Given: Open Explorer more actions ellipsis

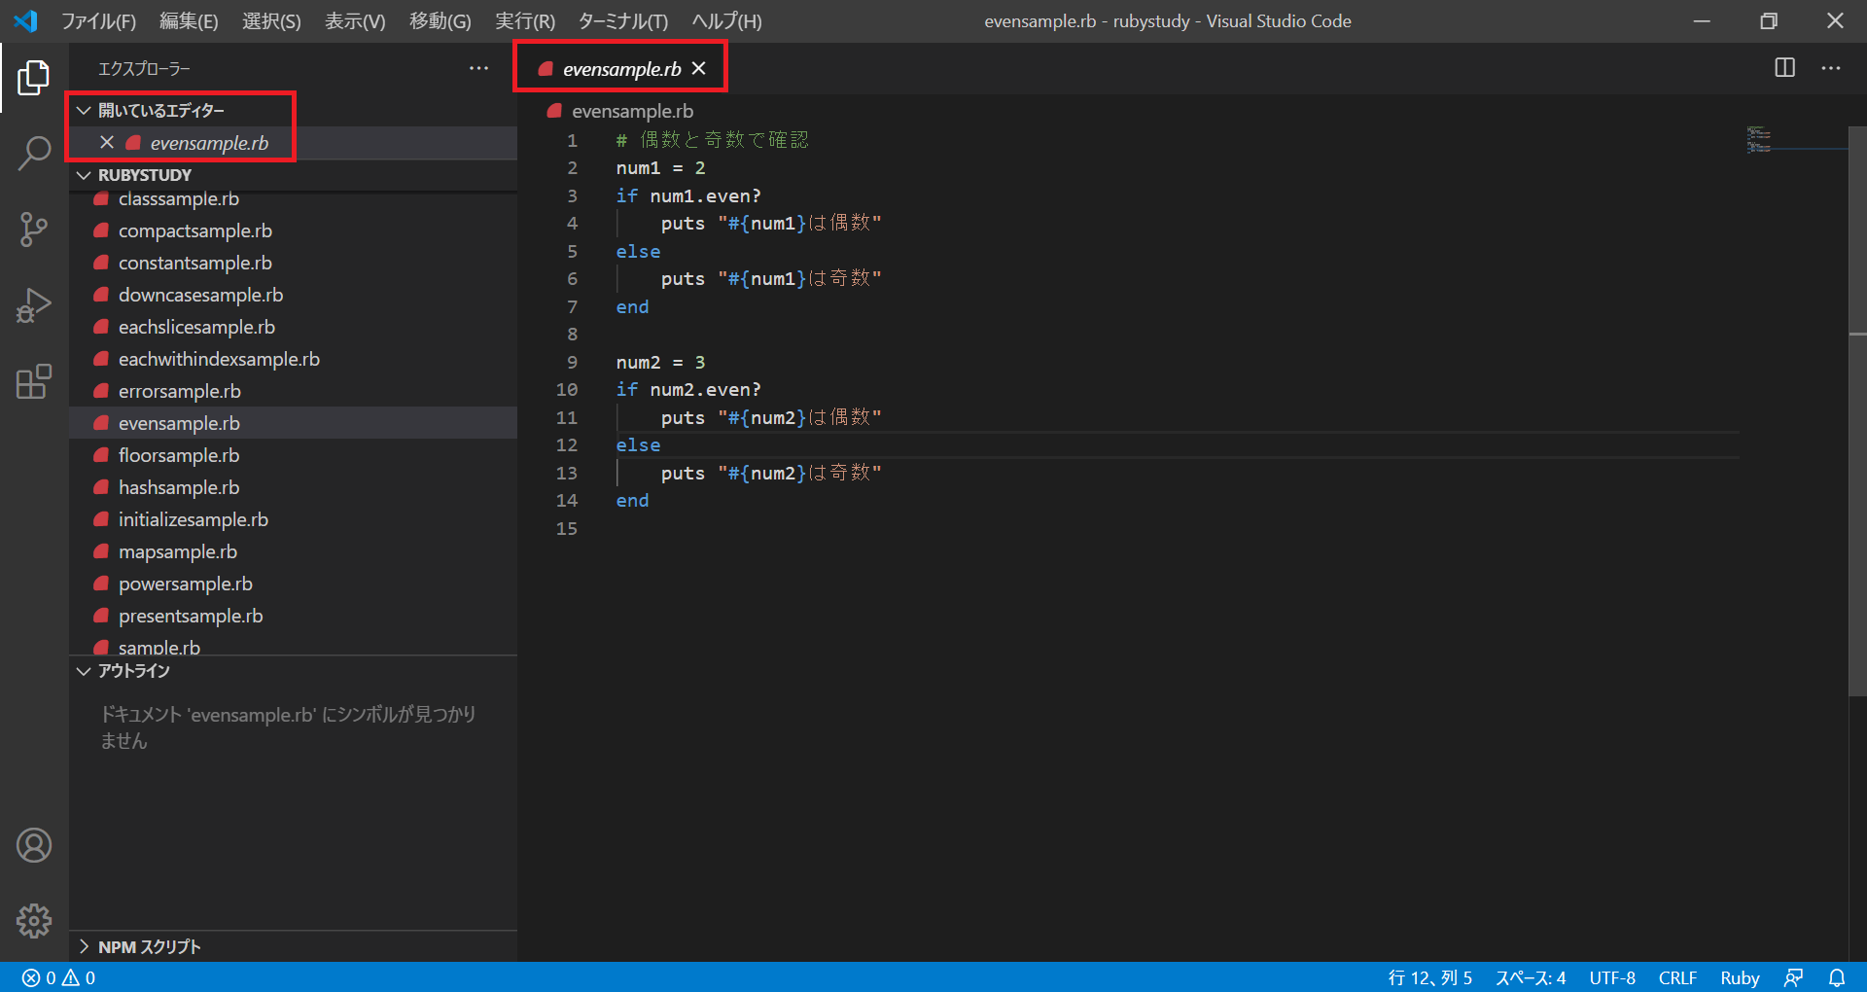Looking at the screenshot, I should point(478,68).
